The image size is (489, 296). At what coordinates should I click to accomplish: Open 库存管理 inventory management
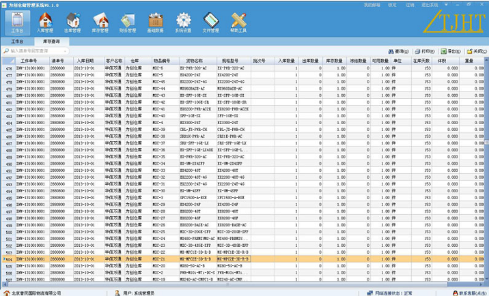point(100,23)
